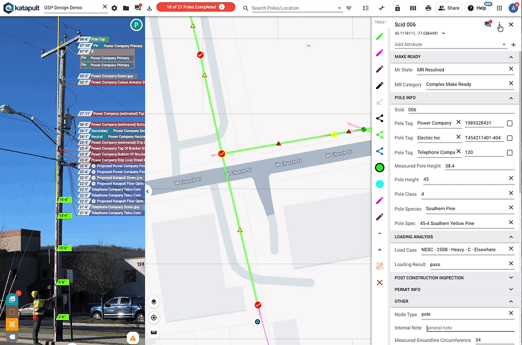
Task: Toggle the Telephone Company pole tag checkbox
Action: coord(509,153)
